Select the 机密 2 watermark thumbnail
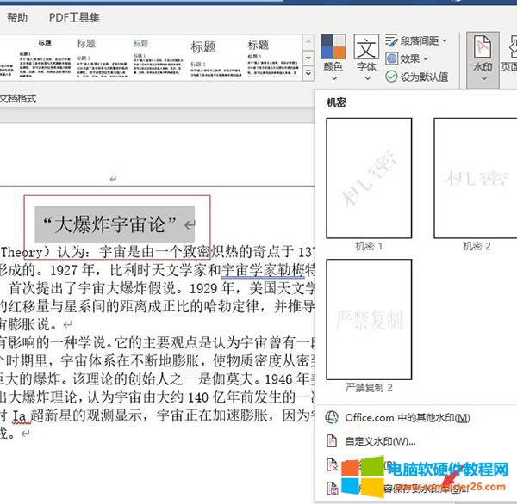 pyautogui.click(x=475, y=177)
